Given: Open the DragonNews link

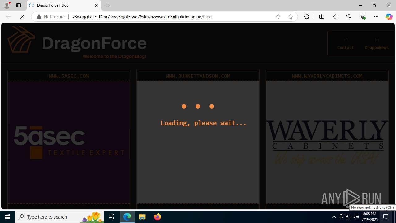Looking at the screenshot, I should click(x=377, y=43).
